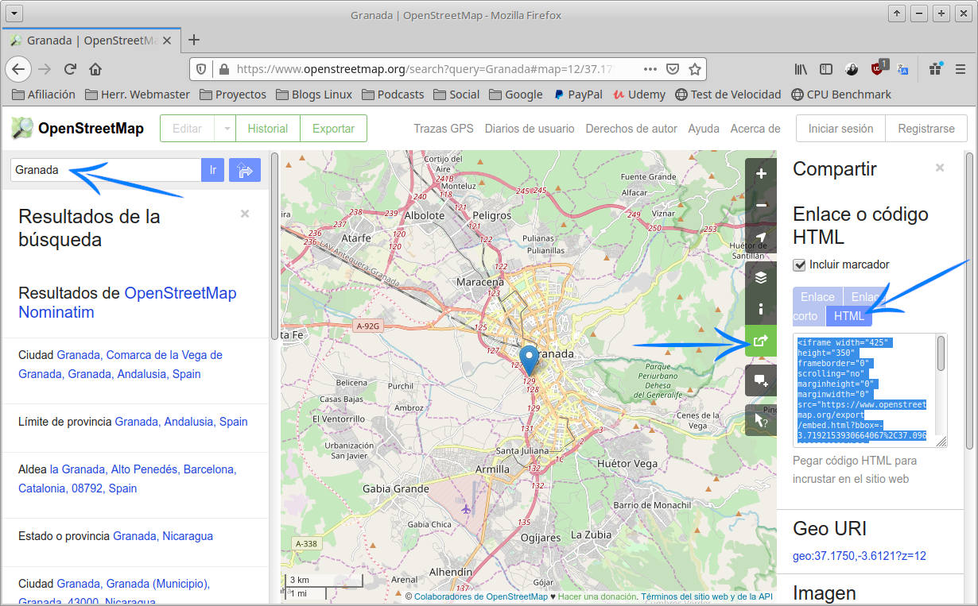The height and width of the screenshot is (606, 978).
Task: Open the Ayuda menu item
Action: click(x=704, y=129)
